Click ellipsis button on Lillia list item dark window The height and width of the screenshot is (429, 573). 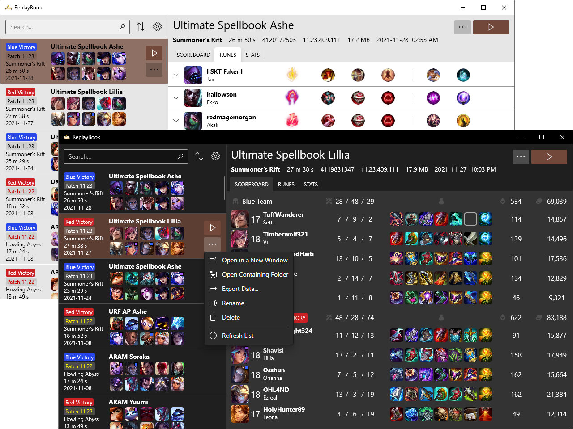[x=212, y=244]
